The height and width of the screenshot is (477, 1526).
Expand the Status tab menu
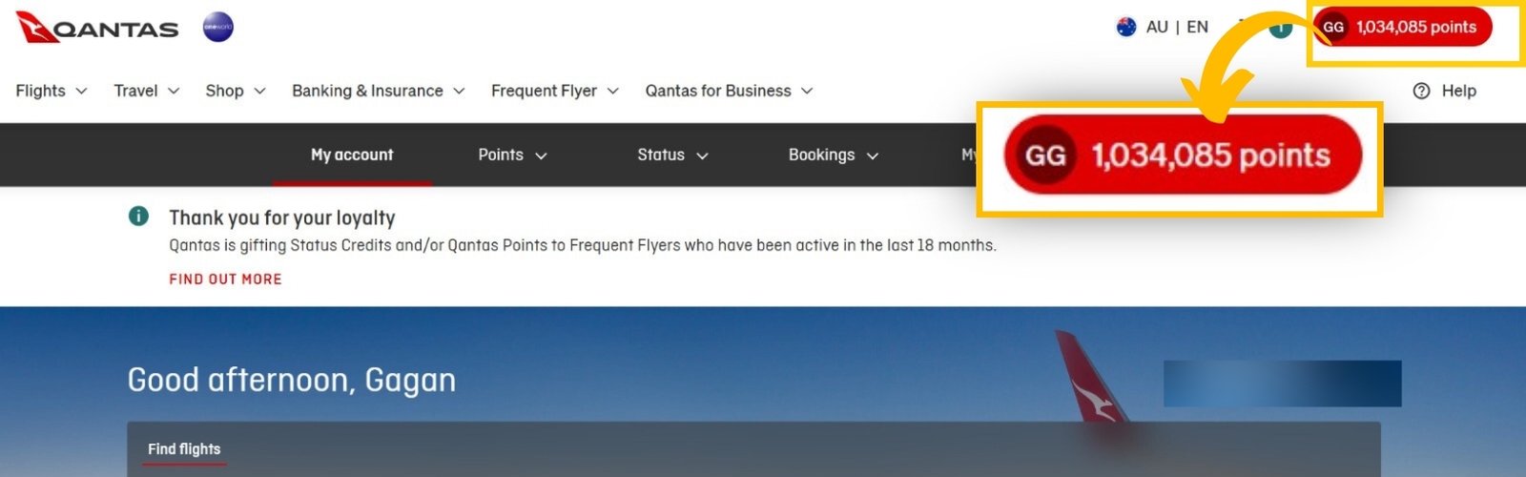point(672,155)
